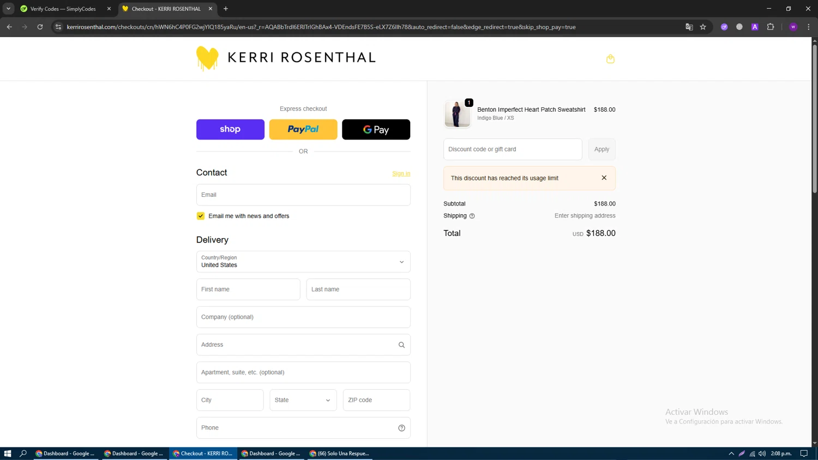Reload the page with browser refresh
The height and width of the screenshot is (460, 818).
pyautogui.click(x=40, y=27)
